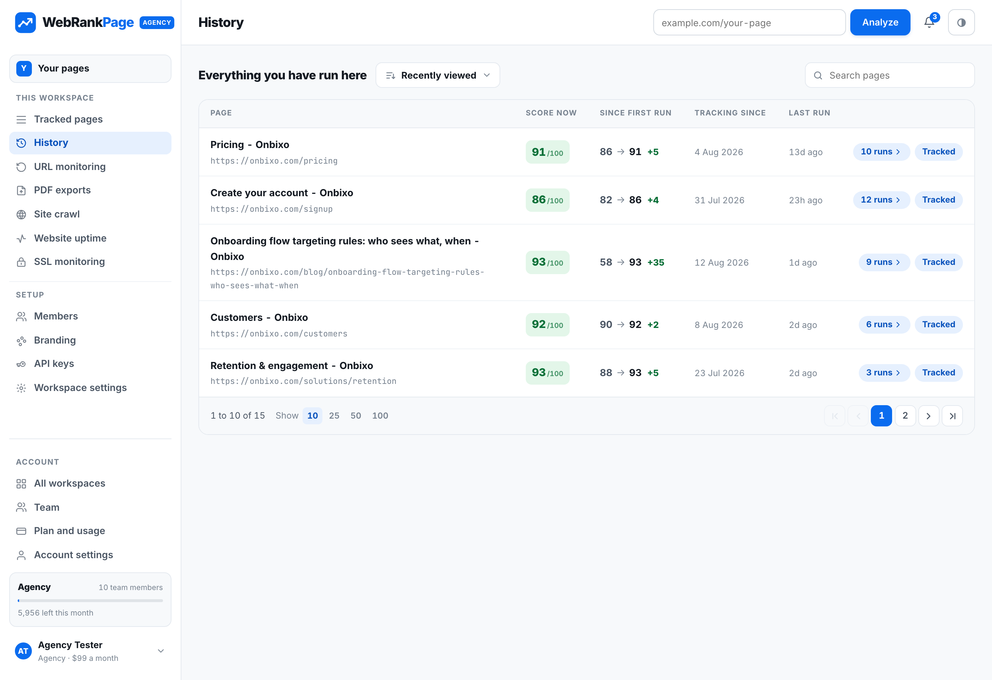Open the Recently viewed sort dropdown
Image resolution: width=992 pixels, height=680 pixels.
438,75
